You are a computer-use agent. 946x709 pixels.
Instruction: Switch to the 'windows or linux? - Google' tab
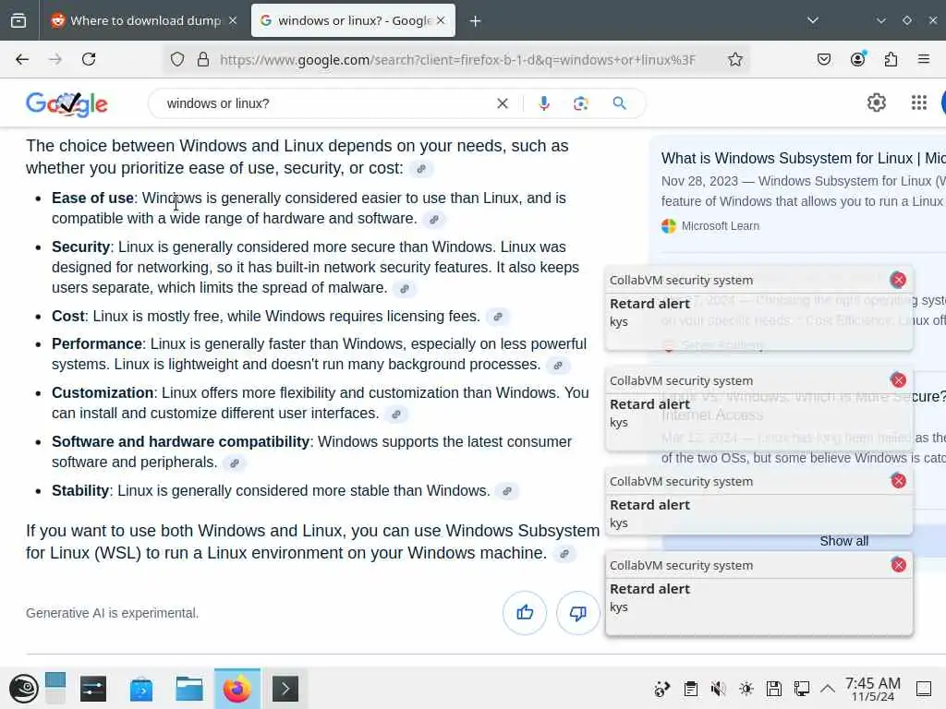(353, 20)
